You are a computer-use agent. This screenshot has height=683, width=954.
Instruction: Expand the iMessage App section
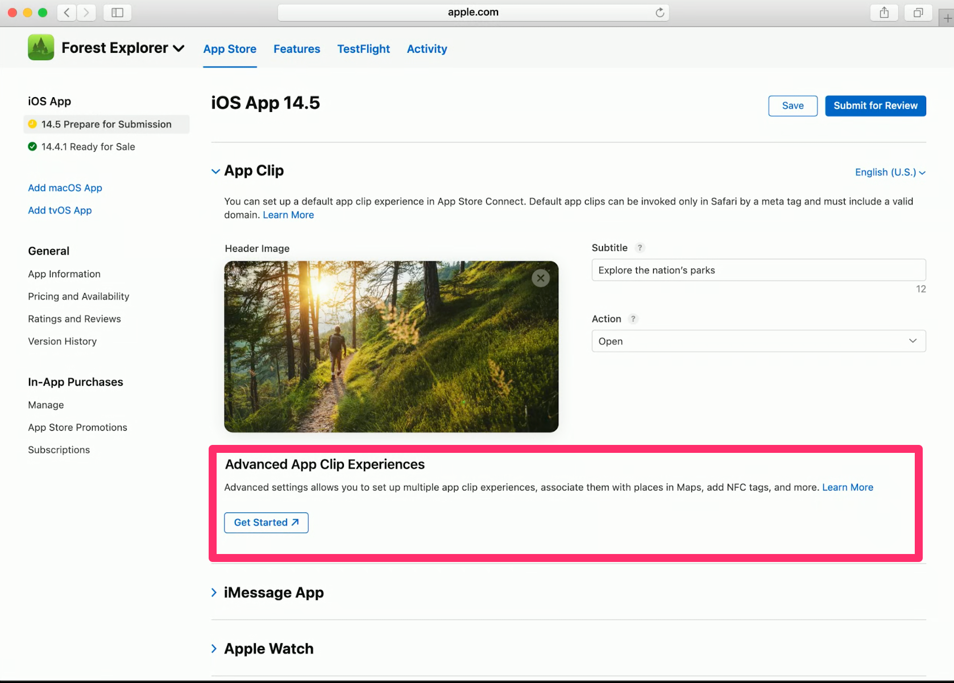(214, 593)
